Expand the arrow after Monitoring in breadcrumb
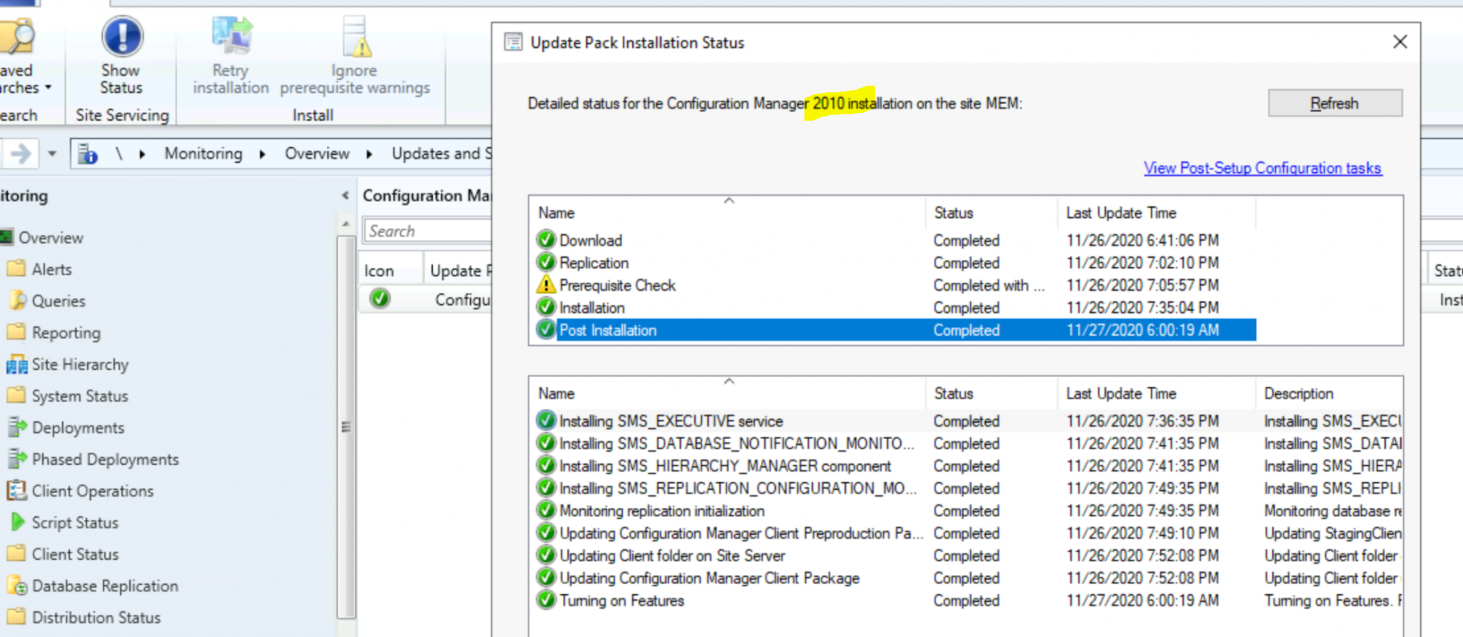Image resolution: width=1463 pixels, height=637 pixels. pos(262,154)
